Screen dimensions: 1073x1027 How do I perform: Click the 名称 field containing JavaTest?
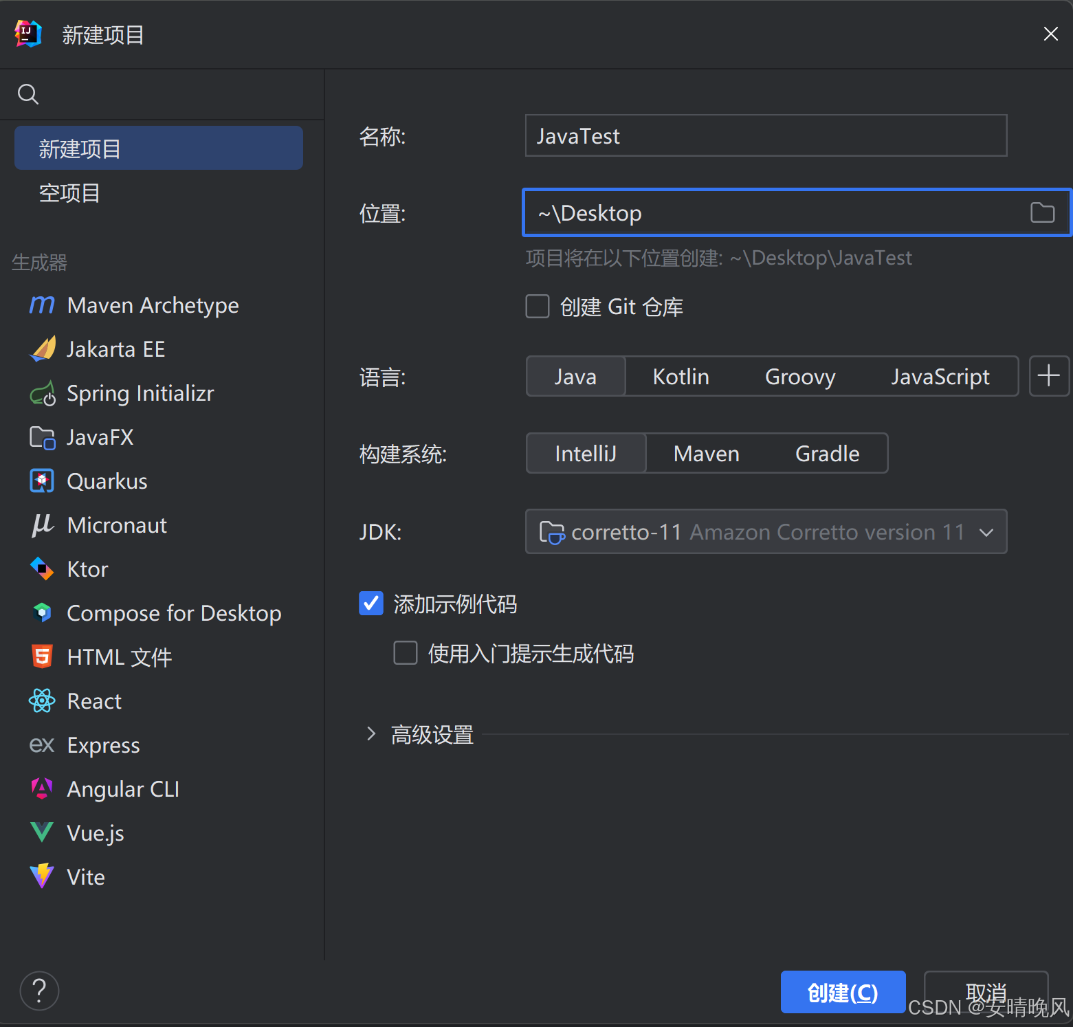coord(766,135)
